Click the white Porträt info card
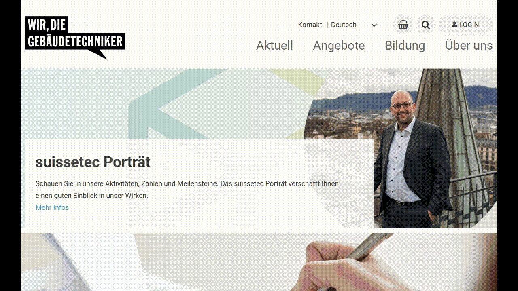Viewport: 518px width, 291px height. (x=200, y=184)
